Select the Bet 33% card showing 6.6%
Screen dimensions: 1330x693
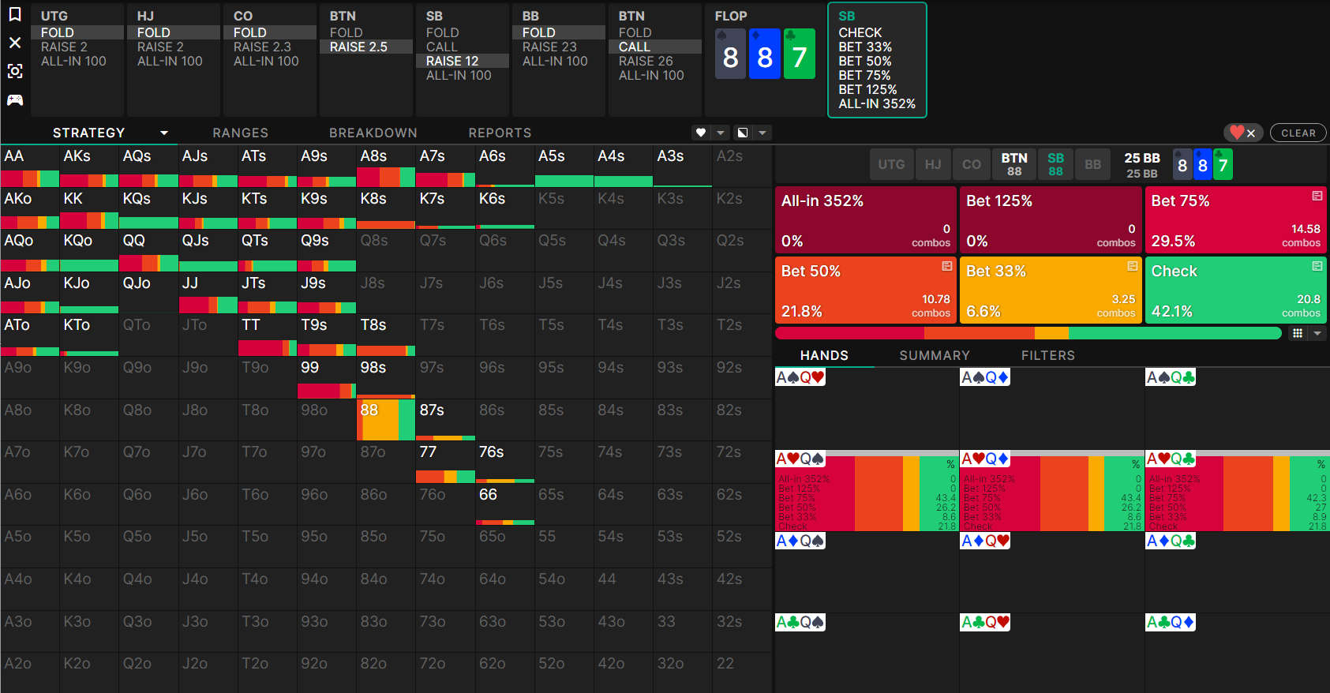1051,290
